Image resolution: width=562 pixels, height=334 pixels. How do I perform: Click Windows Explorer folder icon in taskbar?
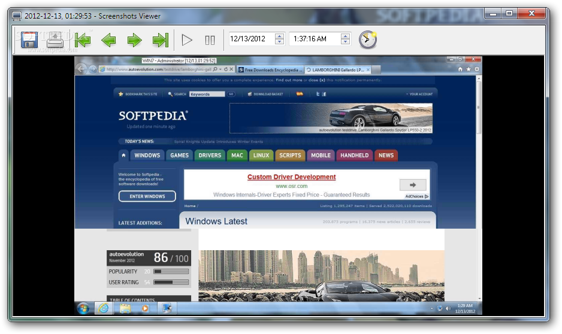click(x=125, y=308)
